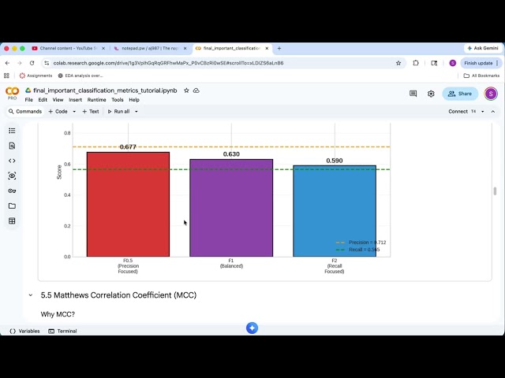
Task: Click the Connect button
Action: click(458, 112)
